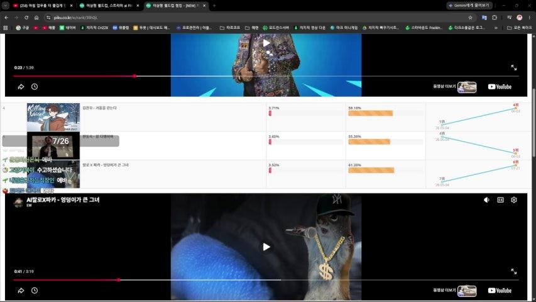Switch to the first YouTube browser tab
The height and width of the screenshot is (302, 536).
[43, 6]
